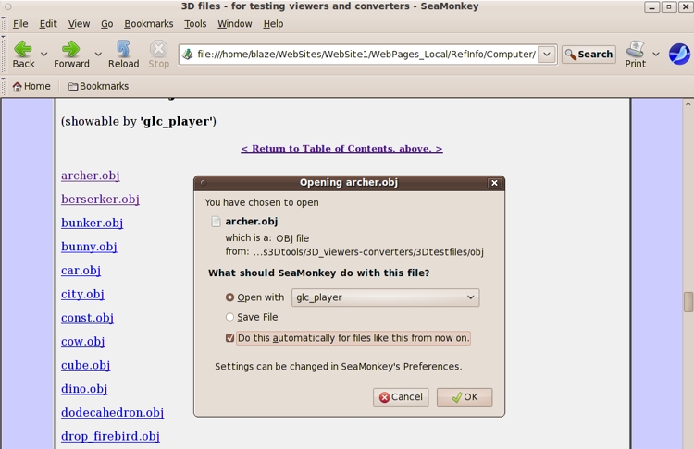Open the Bookmarks folder in personal toolbar
The width and height of the screenshot is (694, 449).
pos(98,86)
